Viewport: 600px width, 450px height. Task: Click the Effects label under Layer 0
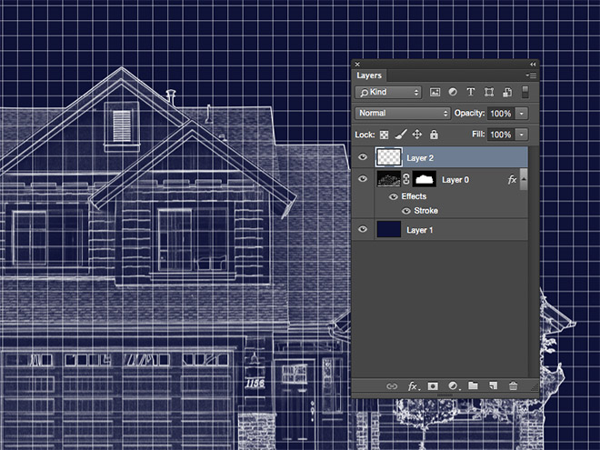pos(414,196)
